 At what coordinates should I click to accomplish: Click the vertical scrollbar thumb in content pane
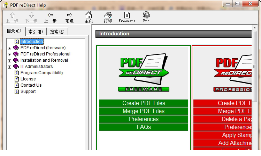point(254,66)
